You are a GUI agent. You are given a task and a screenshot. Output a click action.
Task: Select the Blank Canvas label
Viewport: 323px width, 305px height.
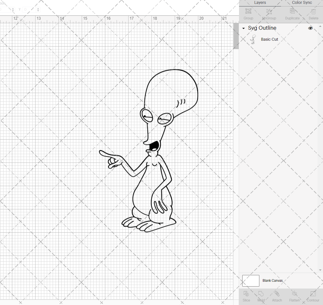(x=273, y=281)
